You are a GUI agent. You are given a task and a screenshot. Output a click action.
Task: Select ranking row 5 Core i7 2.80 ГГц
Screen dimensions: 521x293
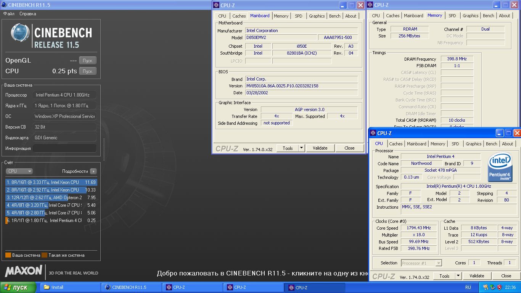pyautogui.click(x=51, y=213)
